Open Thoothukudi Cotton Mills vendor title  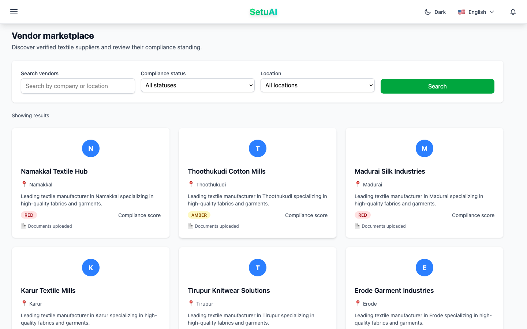coord(227,171)
